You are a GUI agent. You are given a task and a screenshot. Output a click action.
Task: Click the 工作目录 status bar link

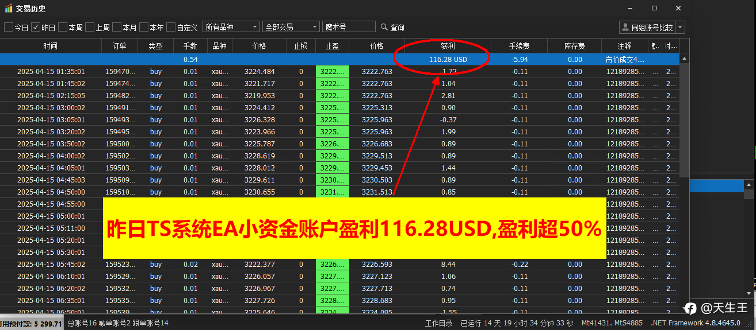(x=438, y=323)
